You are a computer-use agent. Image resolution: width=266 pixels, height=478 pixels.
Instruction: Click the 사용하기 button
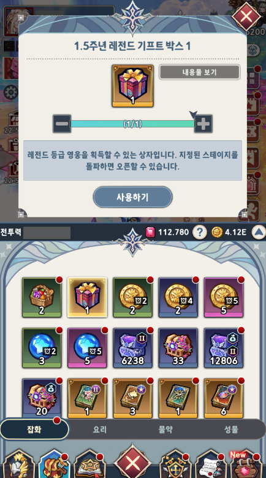[x=133, y=197]
